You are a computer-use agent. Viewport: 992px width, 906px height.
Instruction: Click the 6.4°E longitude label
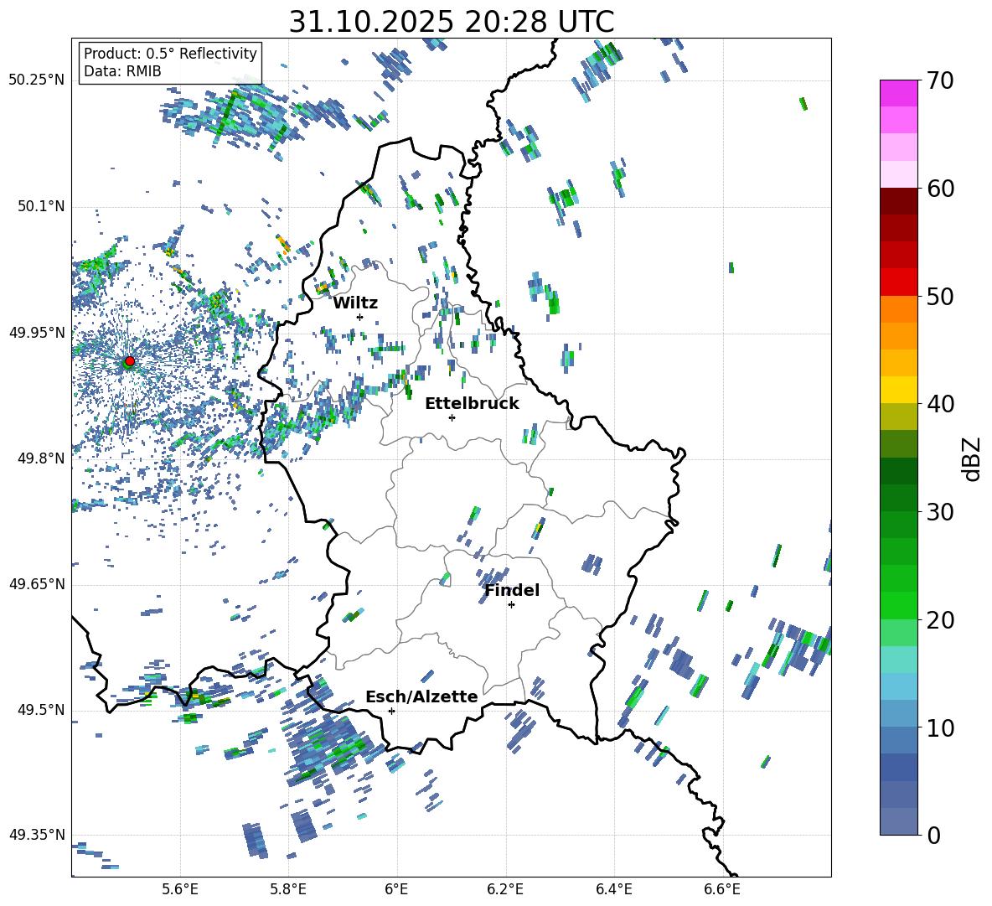(x=613, y=890)
